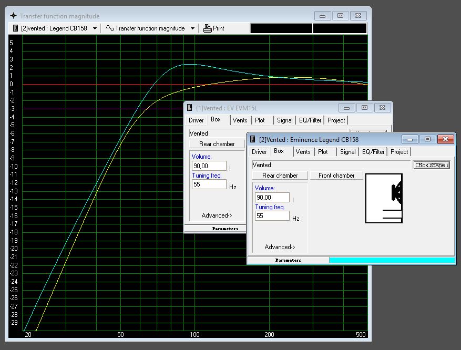The image size is (461, 350).
Task: Click Rear chamber button in EV EVM15L window
Action: pyautogui.click(x=217, y=143)
